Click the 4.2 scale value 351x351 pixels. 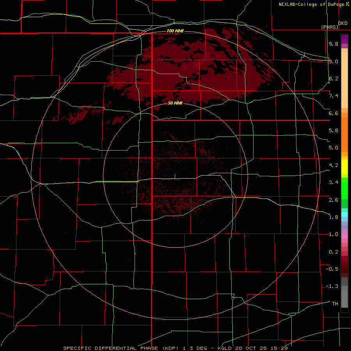point(333,165)
